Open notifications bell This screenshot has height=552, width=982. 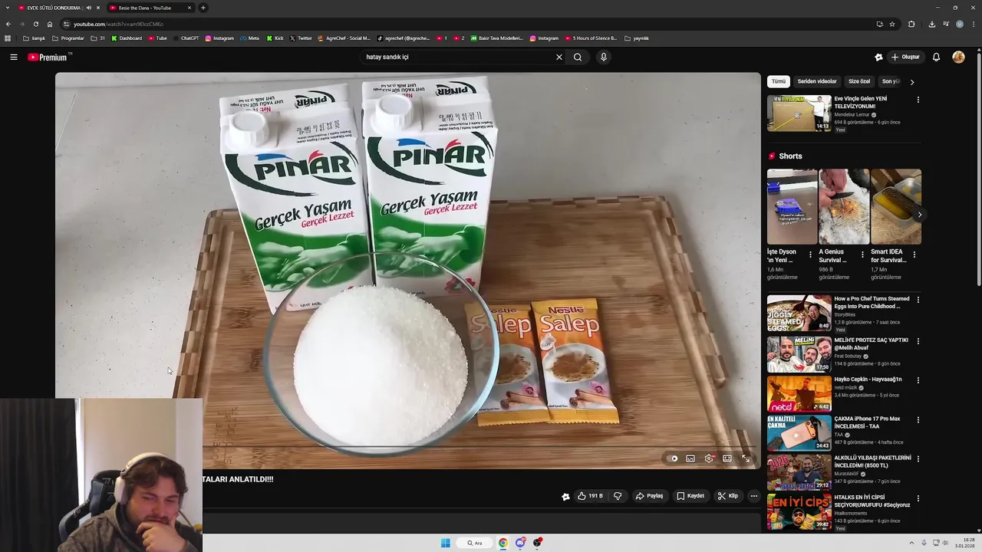[936, 57]
